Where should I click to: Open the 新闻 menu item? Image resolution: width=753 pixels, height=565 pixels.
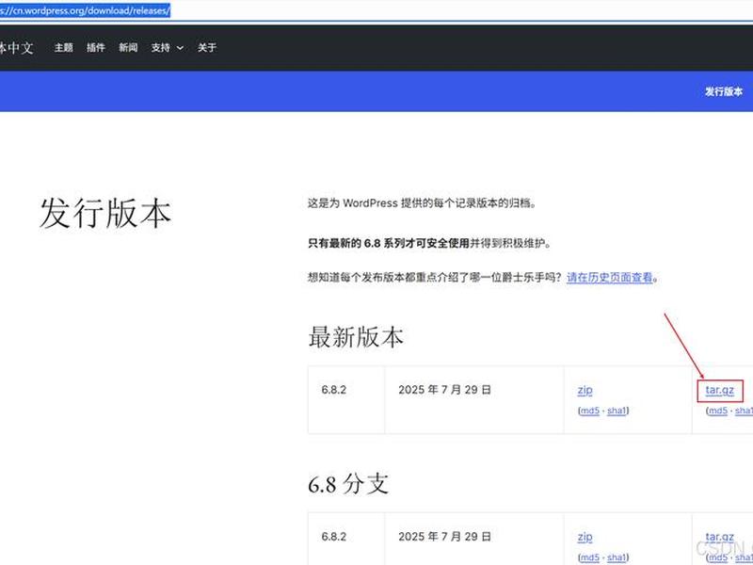[128, 48]
